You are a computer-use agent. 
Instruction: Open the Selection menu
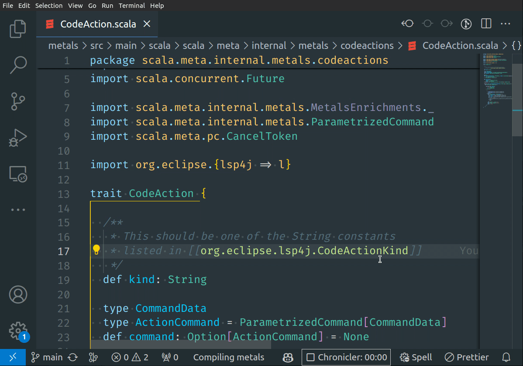[x=49, y=6]
